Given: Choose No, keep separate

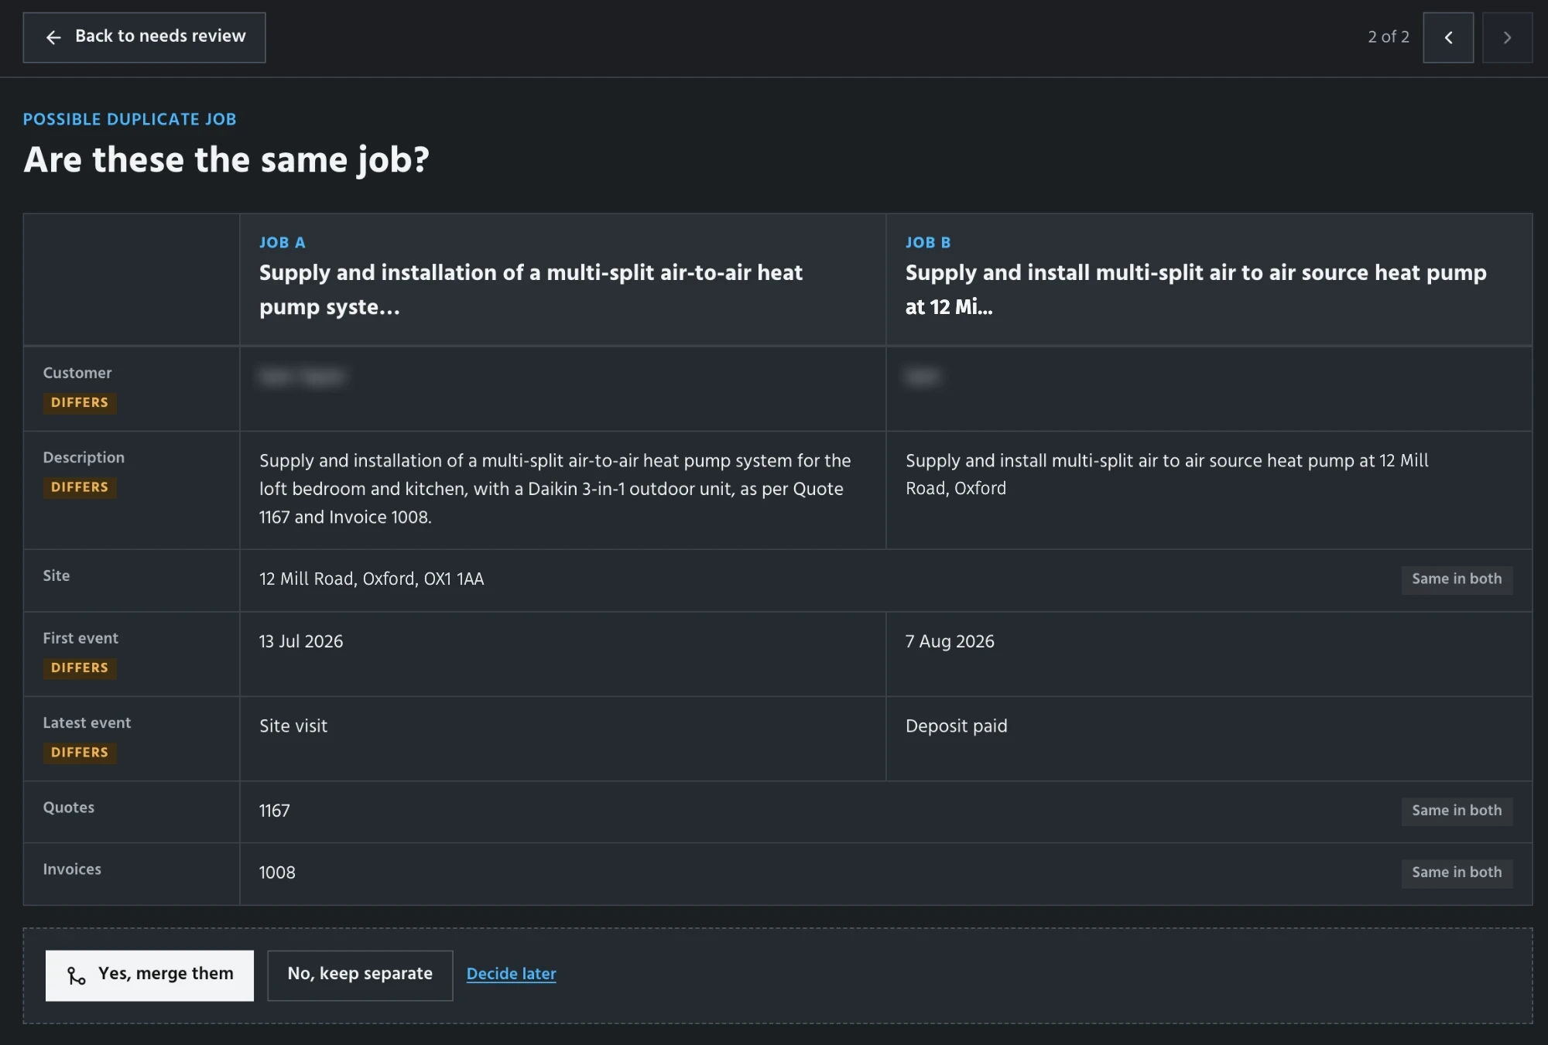Looking at the screenshot, I should [x=360, y=975].
